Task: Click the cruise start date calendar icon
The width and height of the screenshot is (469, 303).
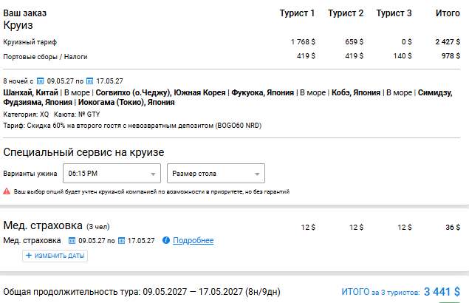Action: (40, 81)
